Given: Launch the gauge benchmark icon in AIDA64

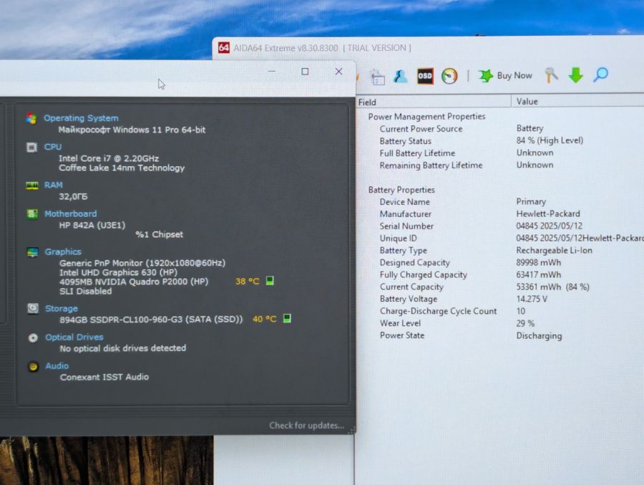Looking at the screenshot, I should [x=449, y=76].
